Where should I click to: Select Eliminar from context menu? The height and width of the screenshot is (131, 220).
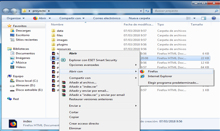[x=75, y=128]
